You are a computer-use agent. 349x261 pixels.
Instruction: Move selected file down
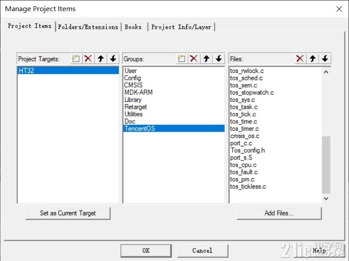pyautogui.click(x=325, y=59)
